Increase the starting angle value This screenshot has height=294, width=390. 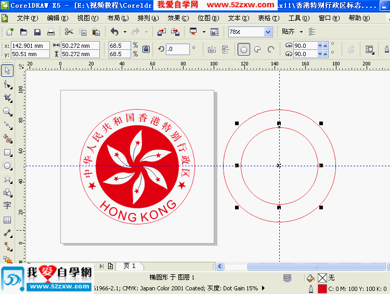(x=325, y=46)
